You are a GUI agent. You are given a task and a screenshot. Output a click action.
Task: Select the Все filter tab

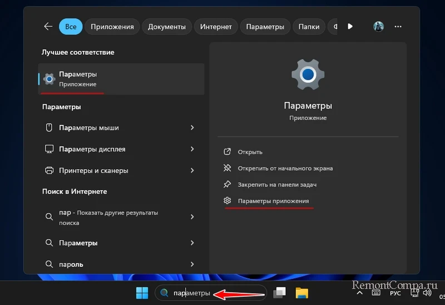point(71,27)
